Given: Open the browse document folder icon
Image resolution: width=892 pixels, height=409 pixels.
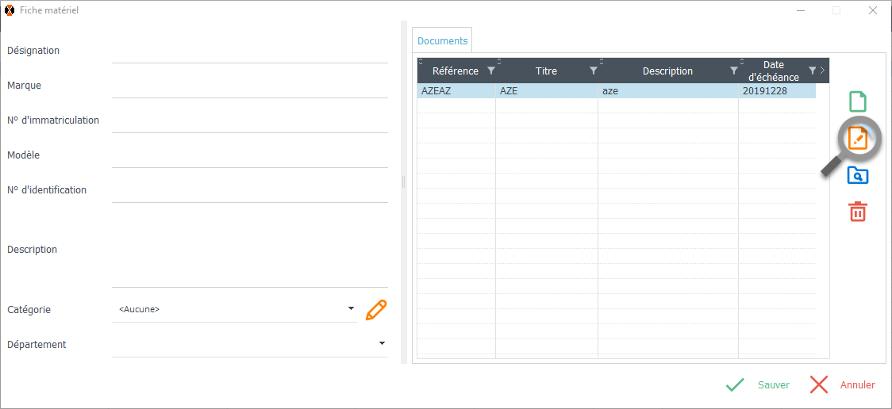Looking at the screenshot, I should pos(857,175).
